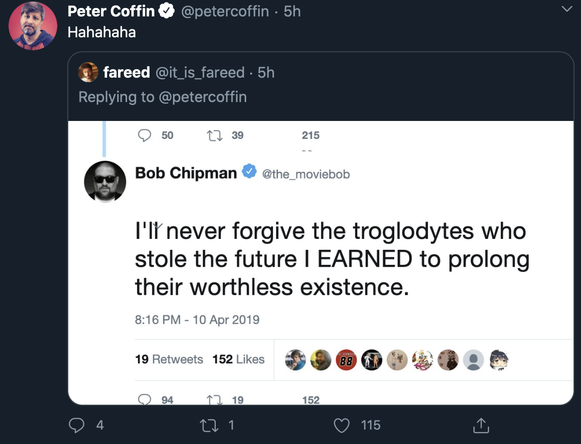Click the retweet icon showing 39 retweets

pos(215,135)
